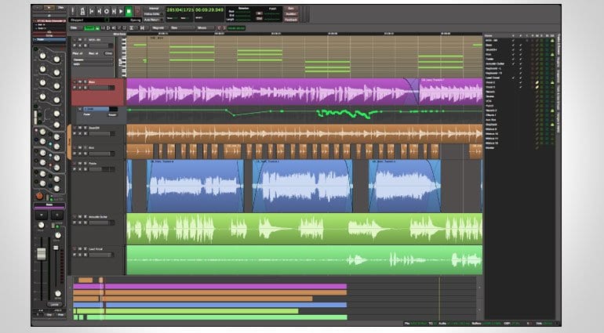Image resolution: width=604 pixels, height=333 pixels.
Task: Click the solo-isolate icon in the Bass row
Action: (x=547, y=45)
